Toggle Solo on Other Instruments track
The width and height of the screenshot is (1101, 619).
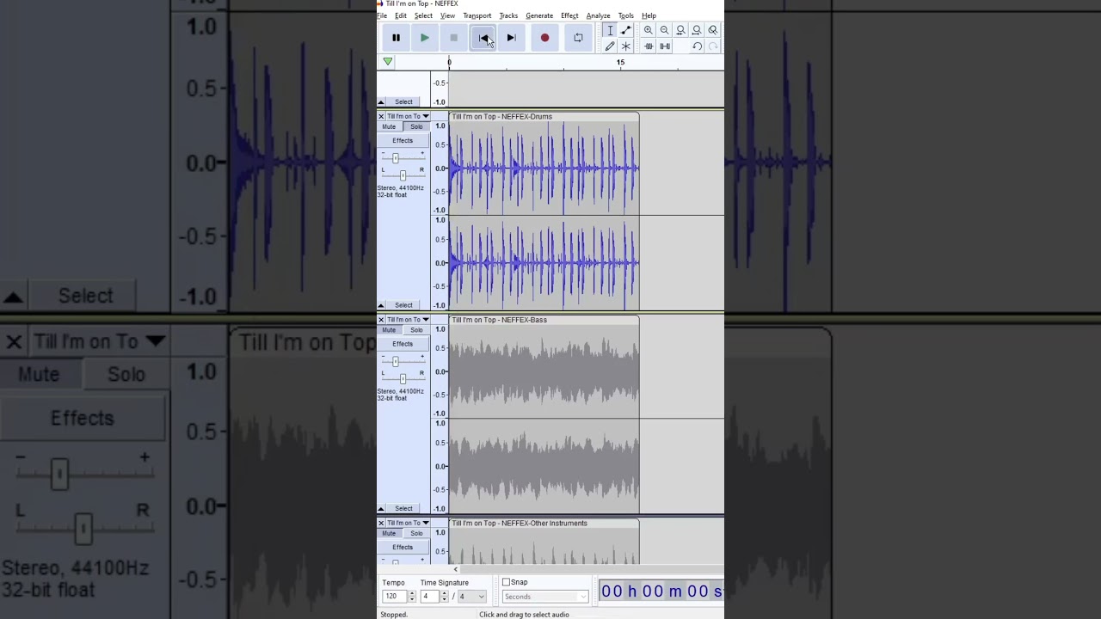pyautogui.click(x=416, y=533)
